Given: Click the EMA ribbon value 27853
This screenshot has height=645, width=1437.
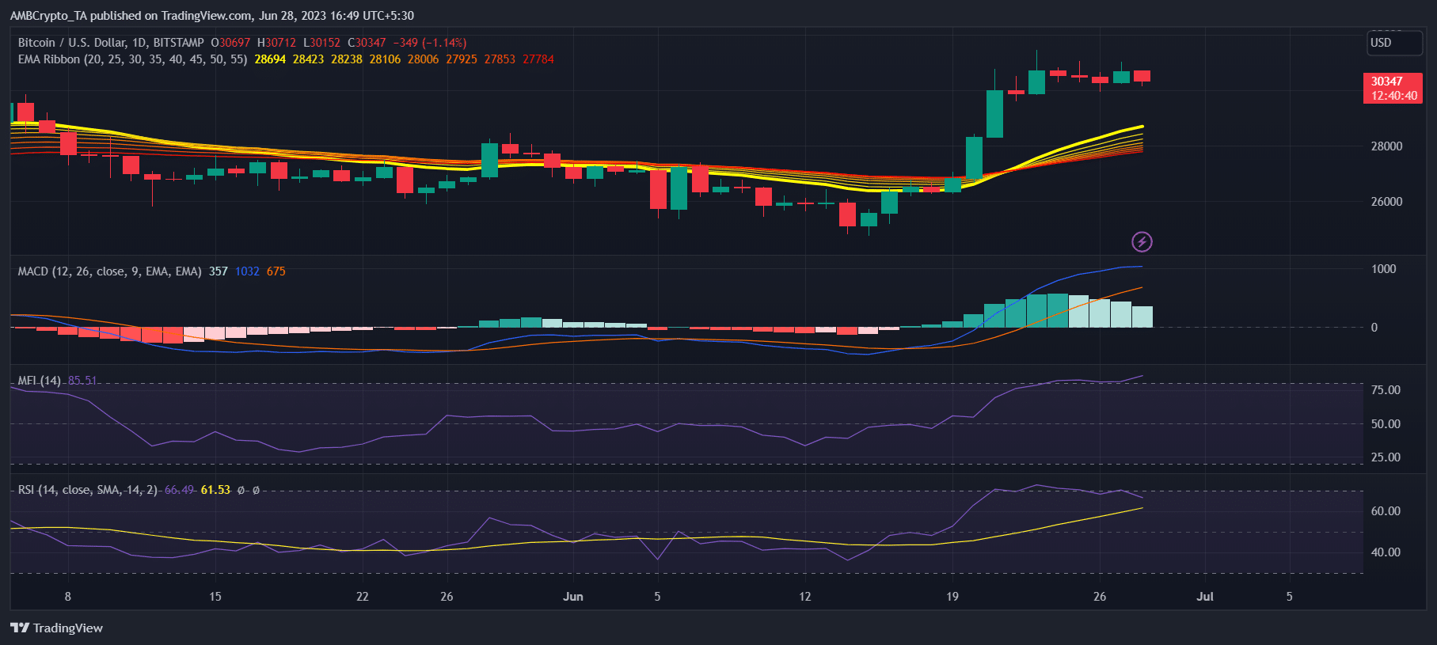Looking at the screenshot, I should [500, 59].
